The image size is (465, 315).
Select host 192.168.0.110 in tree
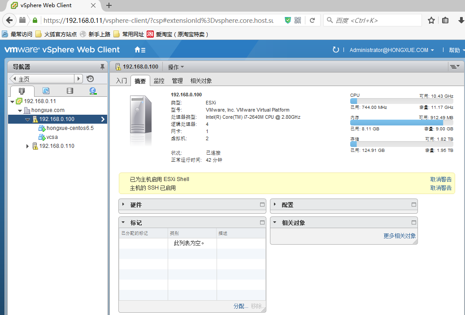click(56, 146)
